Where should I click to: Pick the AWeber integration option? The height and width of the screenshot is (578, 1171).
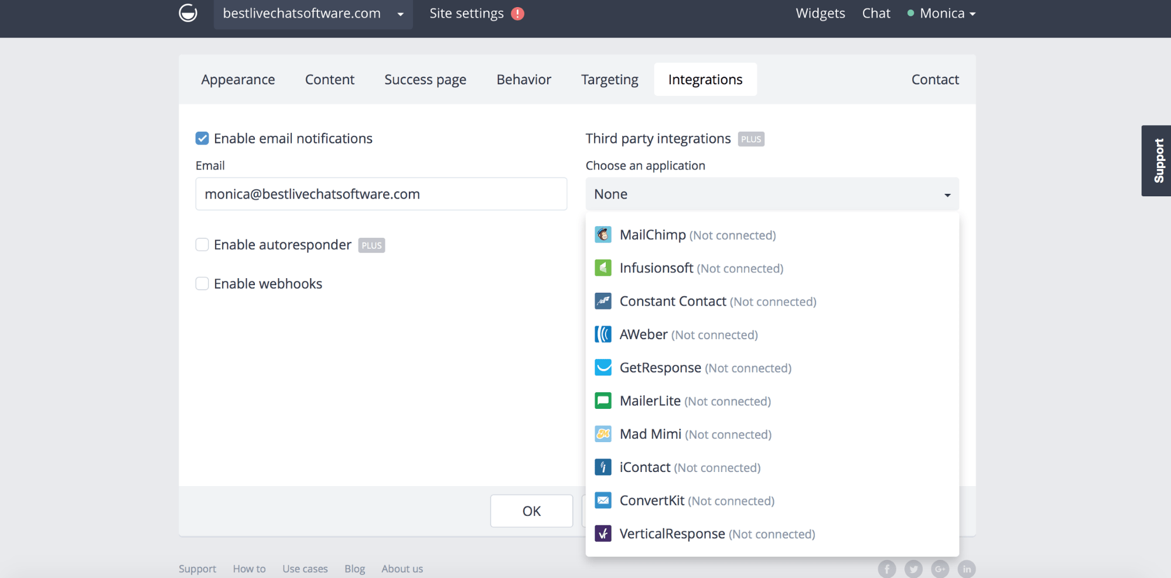[x=772, y=334]
